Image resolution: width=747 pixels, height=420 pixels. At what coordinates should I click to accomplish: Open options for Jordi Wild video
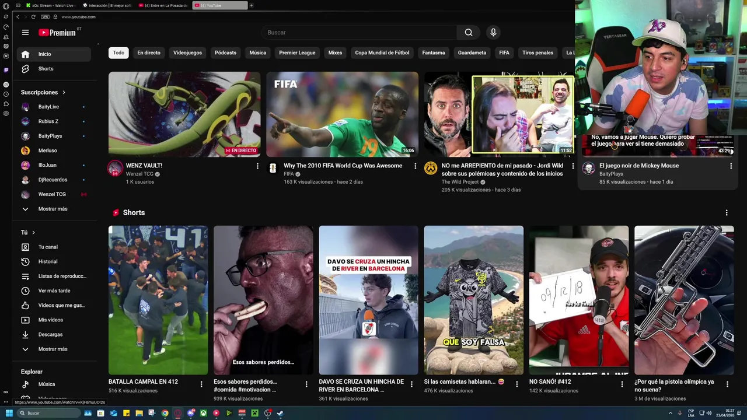[x=573, y=166]
